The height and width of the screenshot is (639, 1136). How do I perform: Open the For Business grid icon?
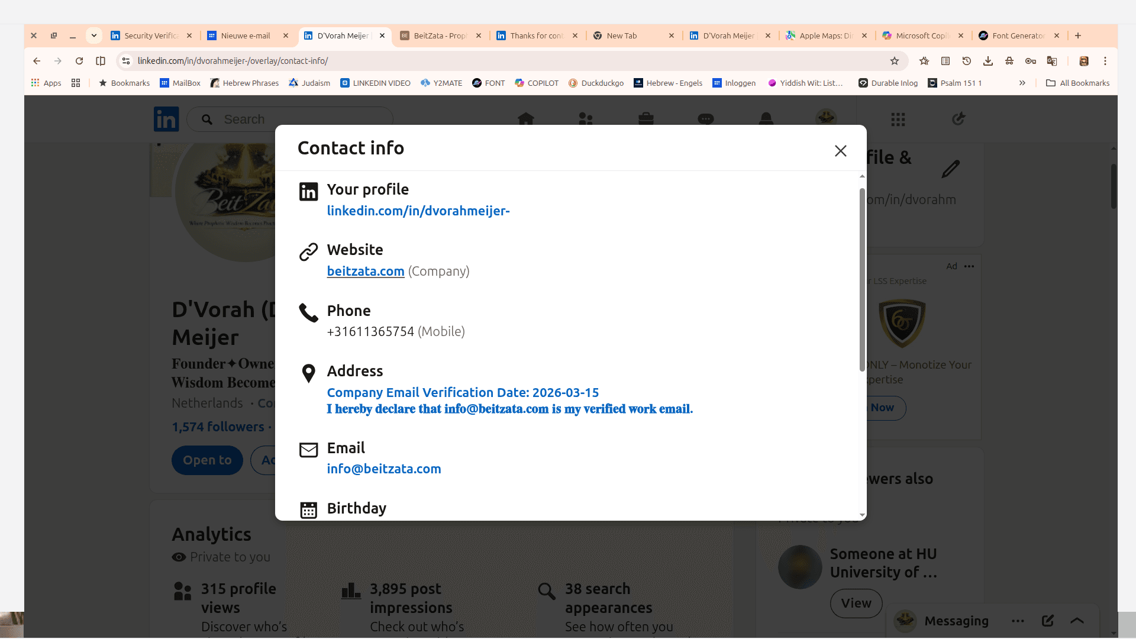898,119
